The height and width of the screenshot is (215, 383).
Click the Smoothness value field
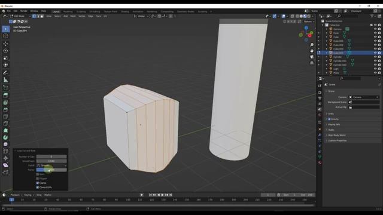click(x=51, y=161)
